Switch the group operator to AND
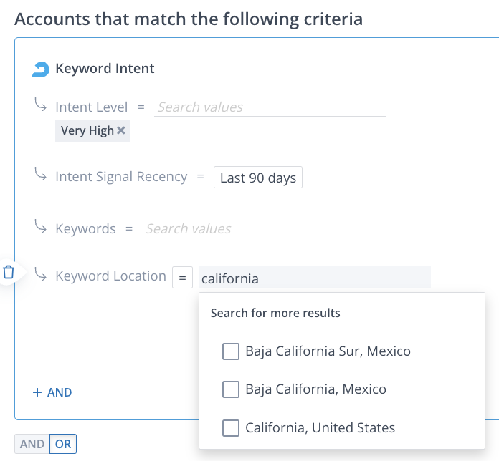The height and width of the screenshot is (461, 499). click(32, 444)
